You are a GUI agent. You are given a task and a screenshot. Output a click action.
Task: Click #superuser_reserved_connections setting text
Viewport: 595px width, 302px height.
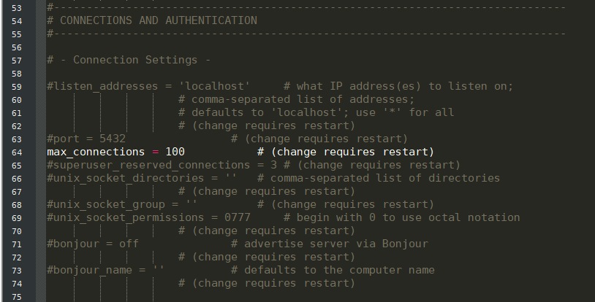pyautogui.click(x=142, y=165)
